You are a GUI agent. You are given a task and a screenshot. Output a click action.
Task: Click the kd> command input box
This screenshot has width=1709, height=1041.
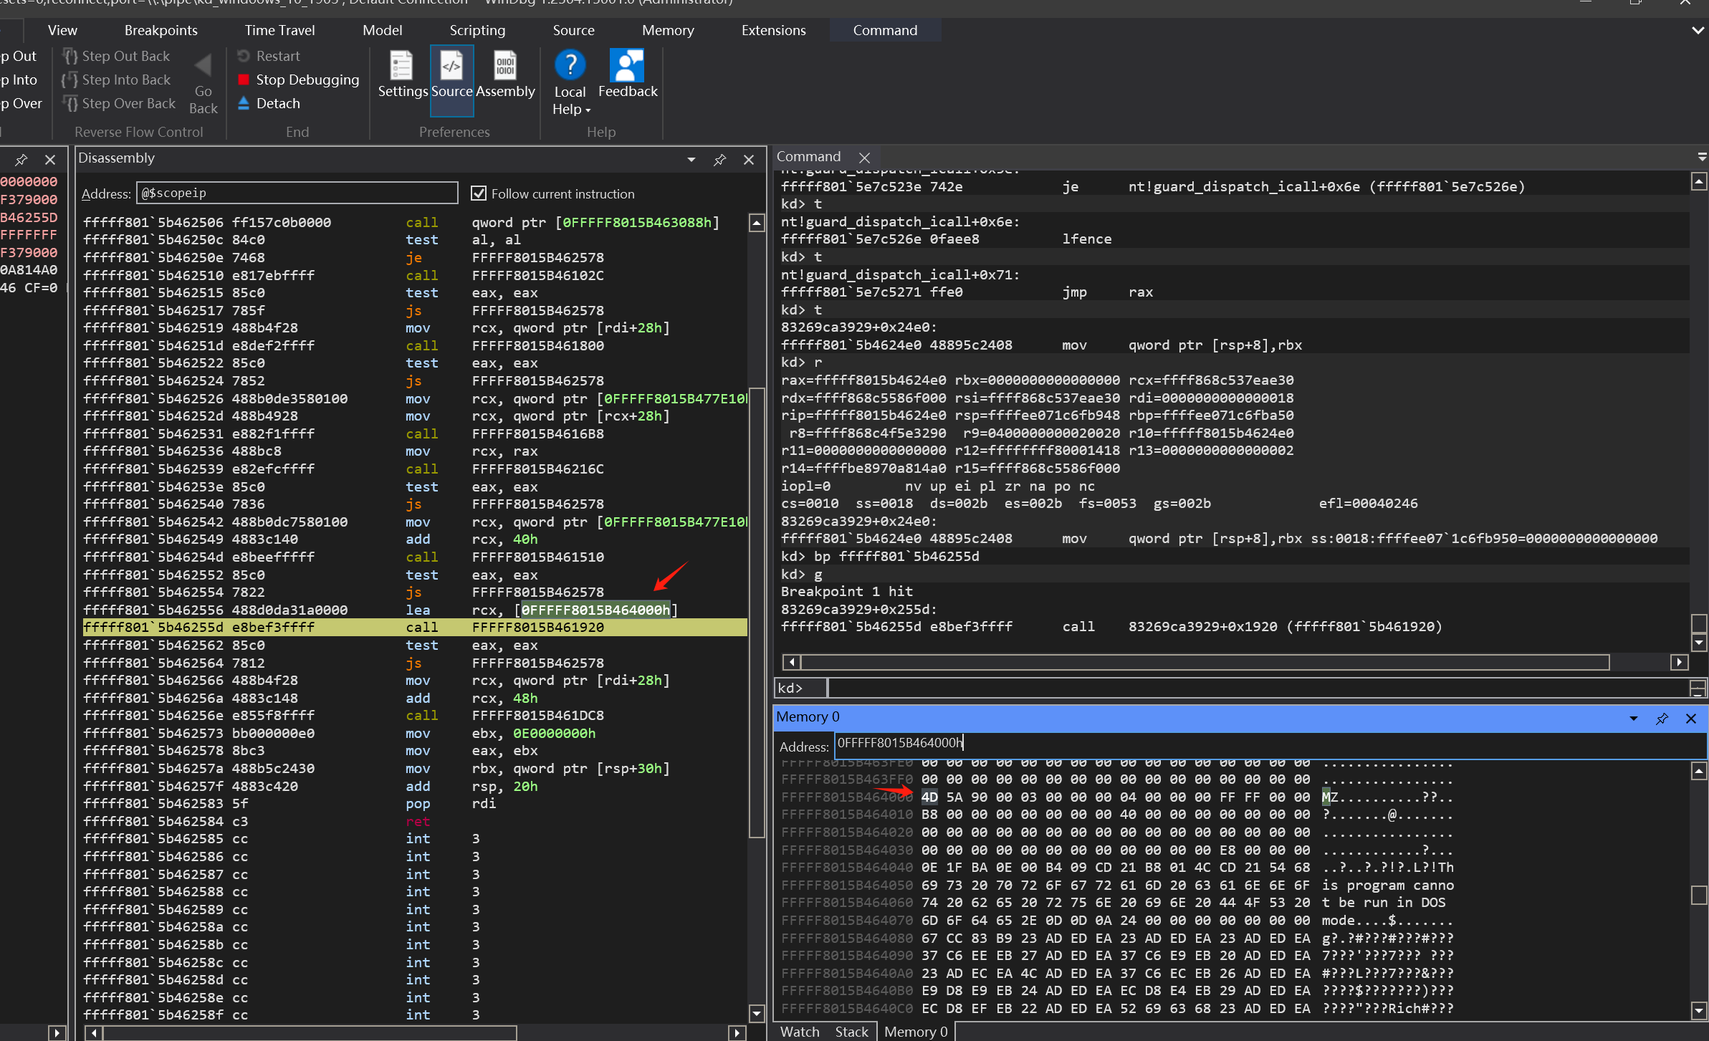pyautogui.click(x=1258, y=688)
